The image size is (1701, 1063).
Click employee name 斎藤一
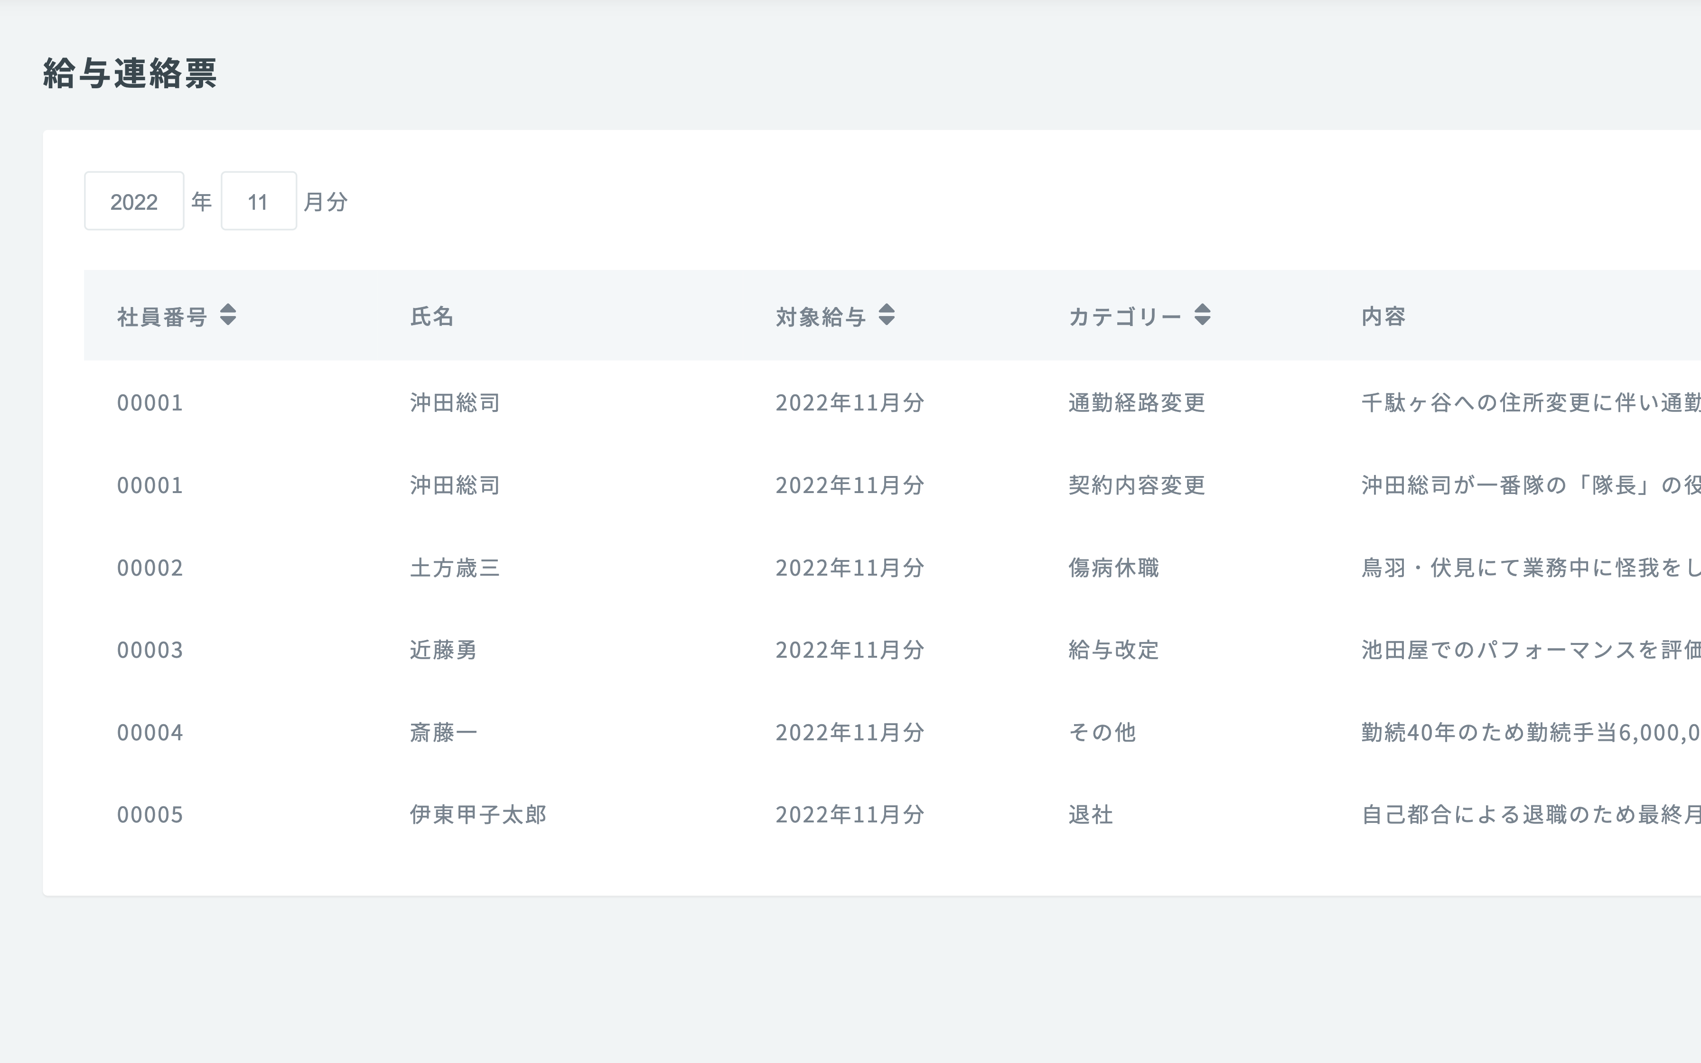pos(443,733)
